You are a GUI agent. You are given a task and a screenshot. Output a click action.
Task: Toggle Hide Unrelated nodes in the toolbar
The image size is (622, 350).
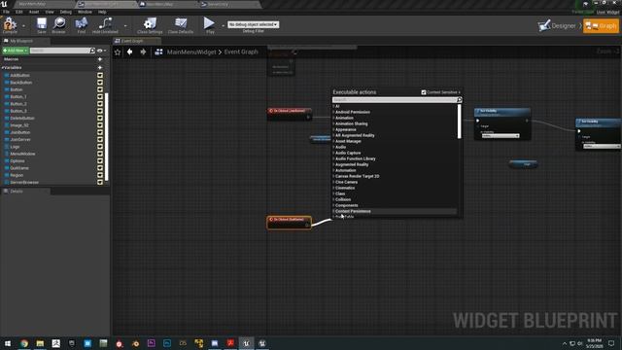click(x=105, y=25)
